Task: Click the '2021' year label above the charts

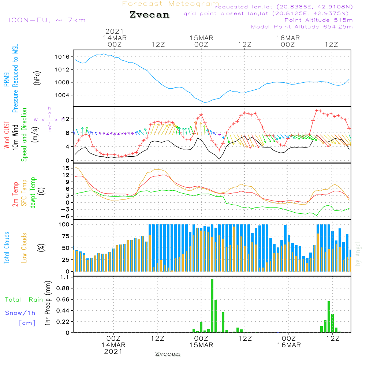Action: 114,31
